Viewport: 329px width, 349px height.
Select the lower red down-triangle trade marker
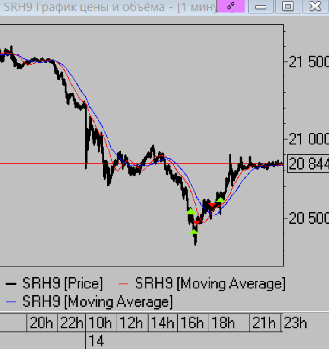[197, 222]
